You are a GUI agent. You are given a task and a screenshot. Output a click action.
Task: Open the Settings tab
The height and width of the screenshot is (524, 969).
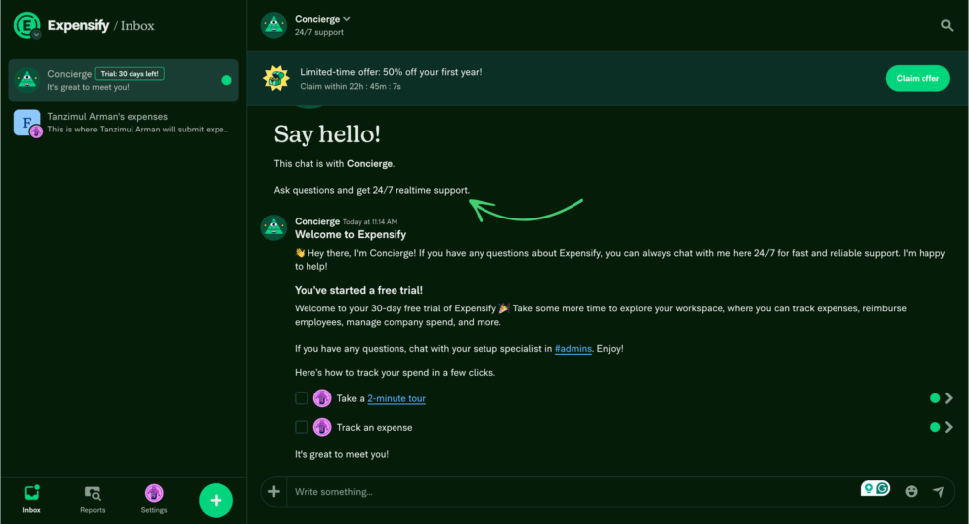coord(154,498)
